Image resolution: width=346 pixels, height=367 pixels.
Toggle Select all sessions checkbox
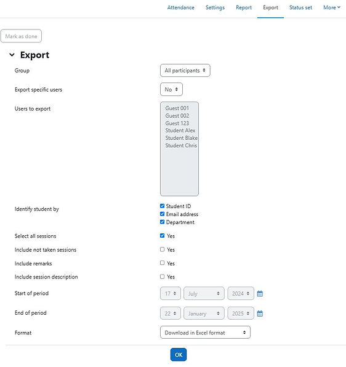[x=162, y=235]
